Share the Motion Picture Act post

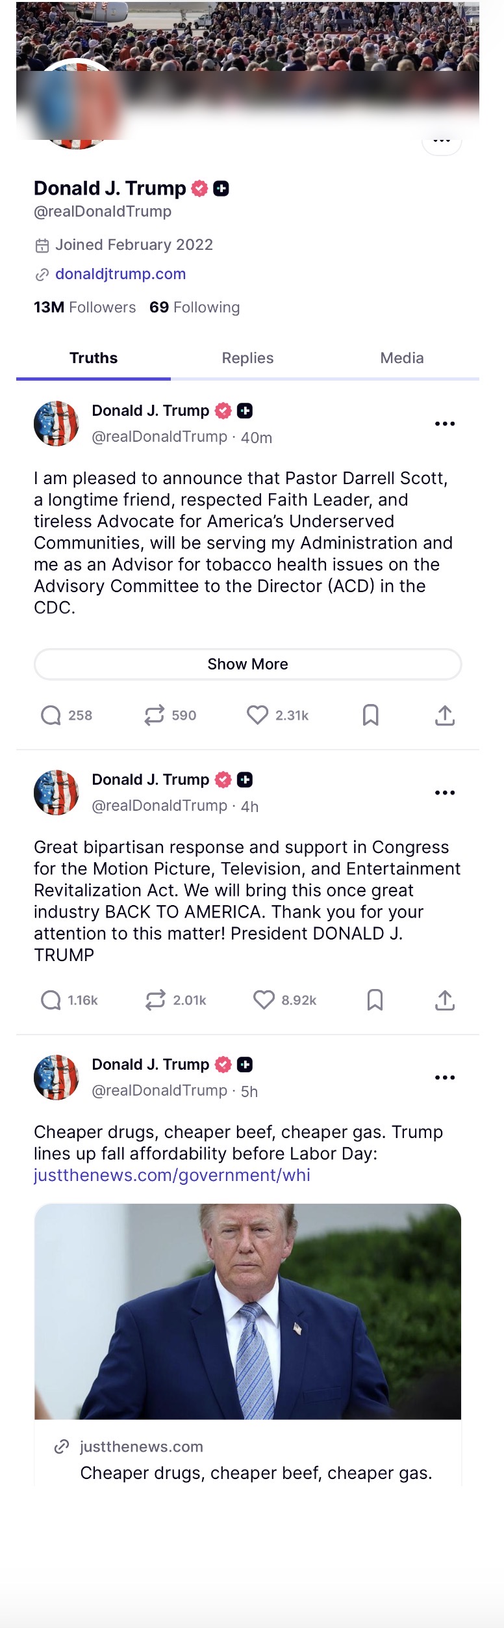(x=445, y=1000)
